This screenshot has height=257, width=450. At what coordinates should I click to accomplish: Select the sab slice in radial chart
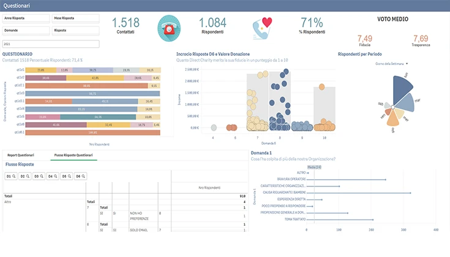click(388, 105)
